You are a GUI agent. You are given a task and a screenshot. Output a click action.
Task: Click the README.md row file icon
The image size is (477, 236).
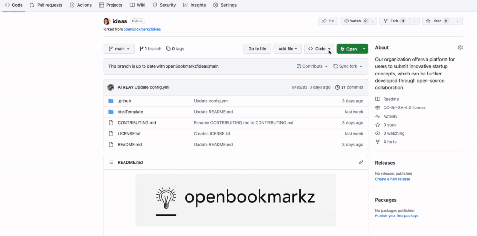(x=111, y=145)
